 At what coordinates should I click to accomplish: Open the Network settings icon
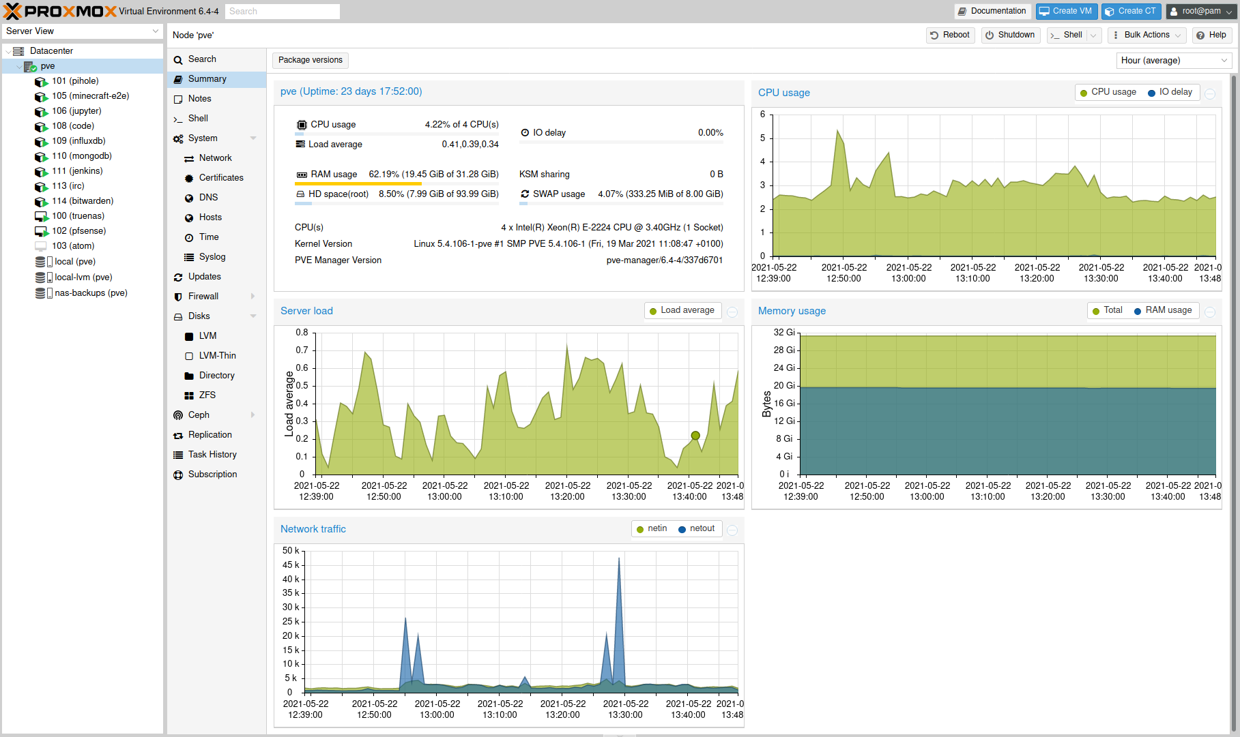tap(189, 159)
